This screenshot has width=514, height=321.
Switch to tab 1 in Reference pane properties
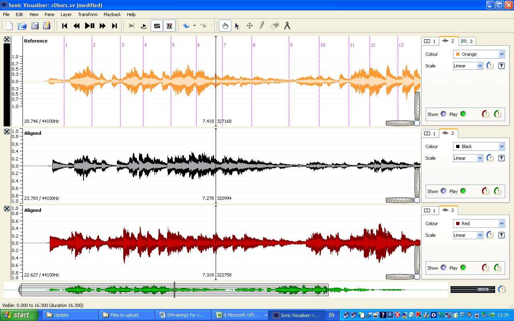(x=430, y=41)
